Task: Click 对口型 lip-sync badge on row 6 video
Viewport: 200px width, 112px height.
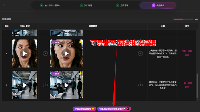Action: tap(56, 74)
